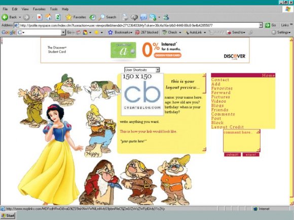The width and height of the screenshot is (294, 220).
Task: Click the Block link
Action: (x=217, y=123)
